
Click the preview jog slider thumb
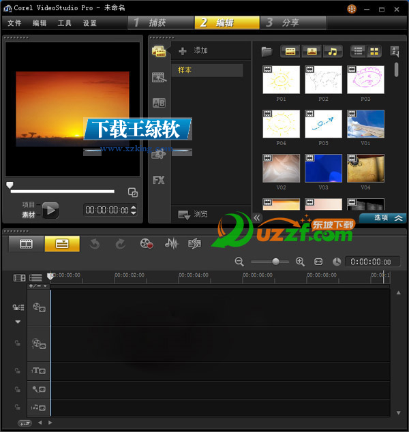10,185
